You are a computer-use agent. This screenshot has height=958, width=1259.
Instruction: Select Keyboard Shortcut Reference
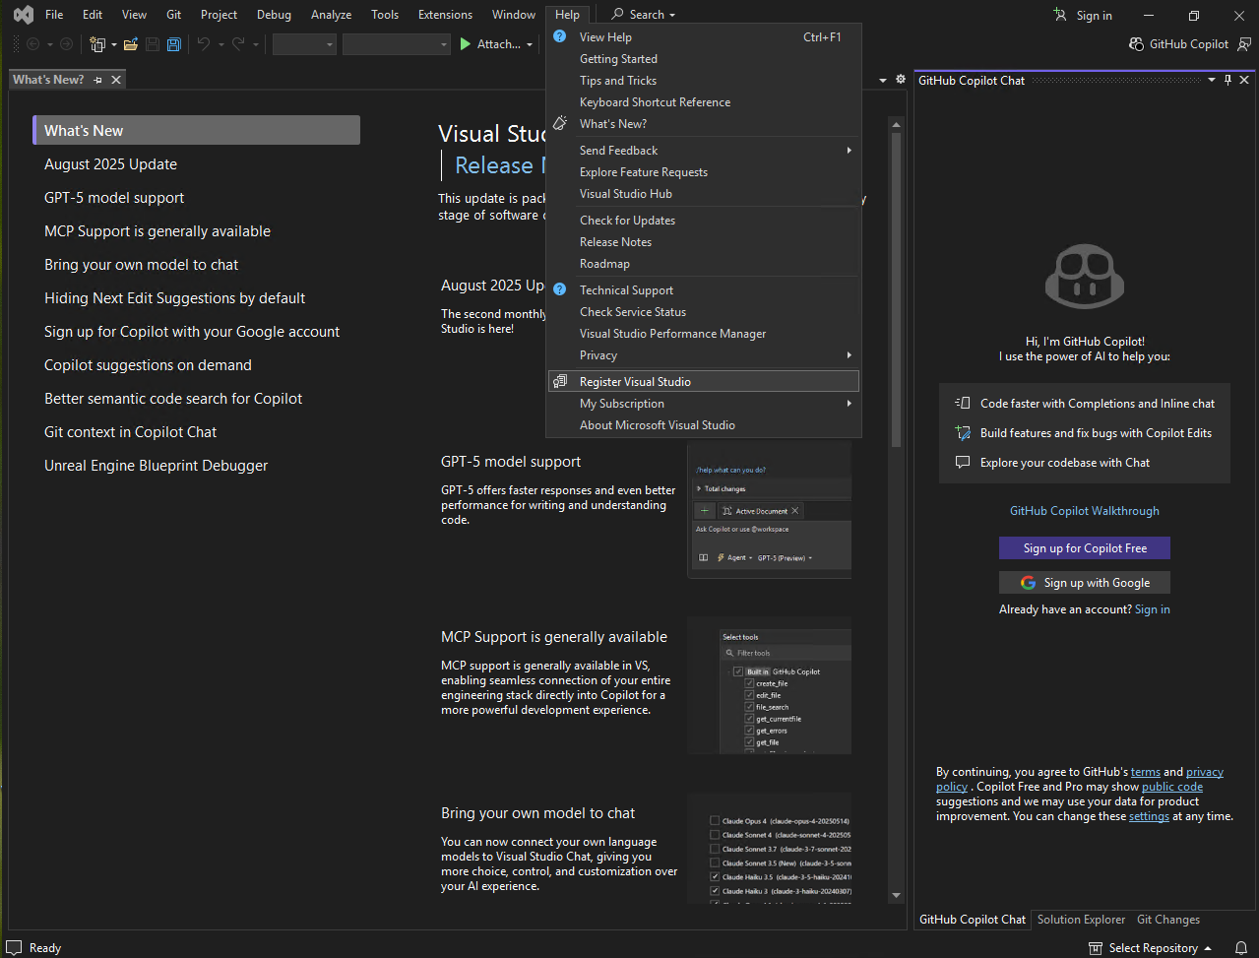[704, 102]
